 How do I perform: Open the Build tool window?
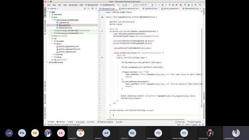tap(70, 122)
